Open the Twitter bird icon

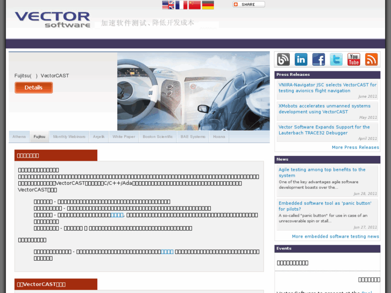pos(336,60)
